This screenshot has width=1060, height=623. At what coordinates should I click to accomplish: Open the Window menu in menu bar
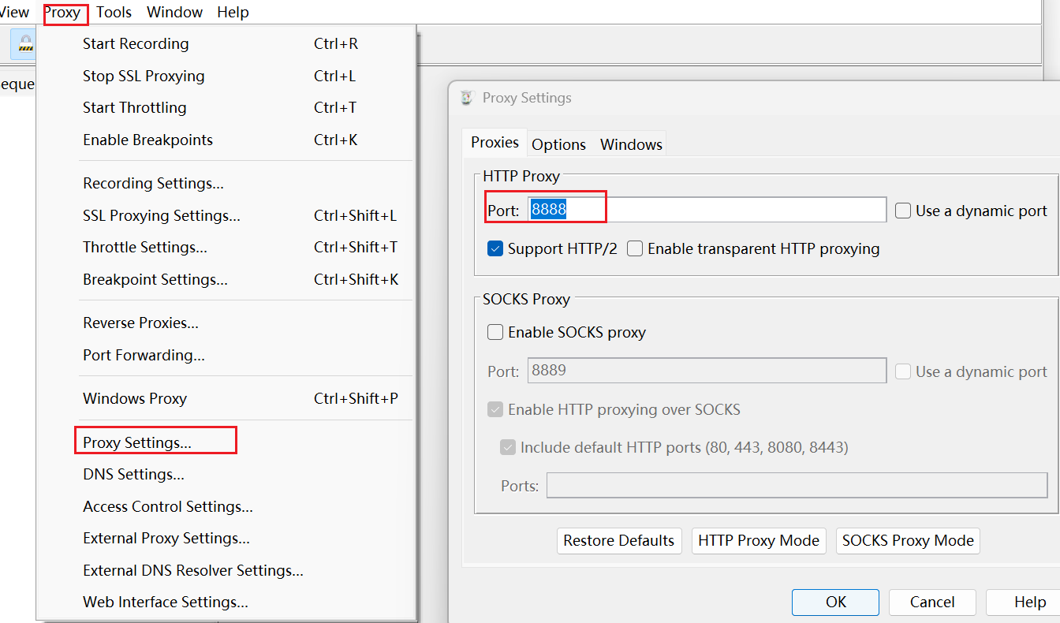[x=174, y=13]
